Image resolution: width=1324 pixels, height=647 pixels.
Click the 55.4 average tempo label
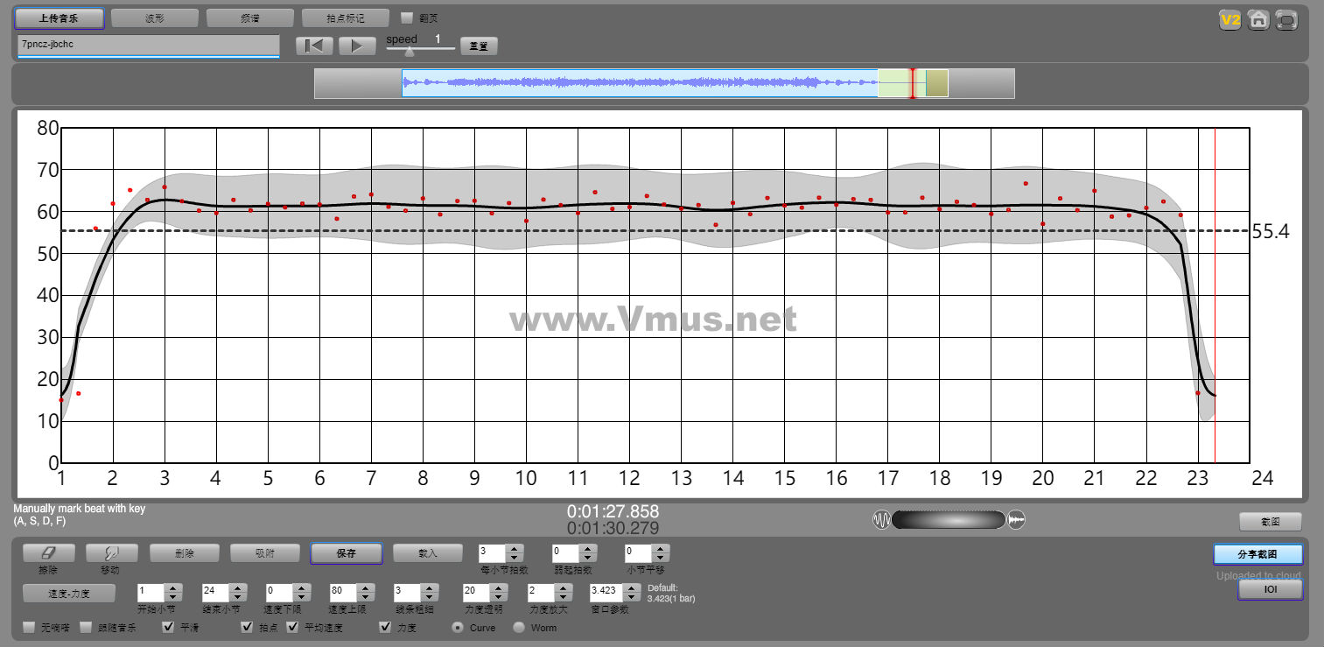(1271, 232)
